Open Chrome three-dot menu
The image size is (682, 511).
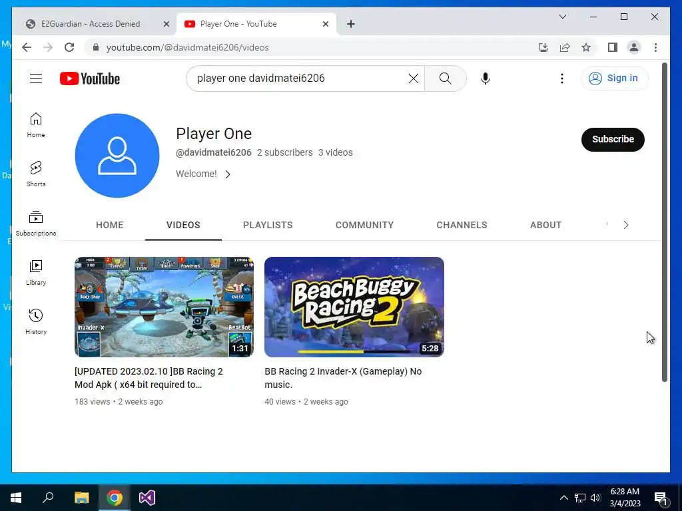click(x=655, y=47)
